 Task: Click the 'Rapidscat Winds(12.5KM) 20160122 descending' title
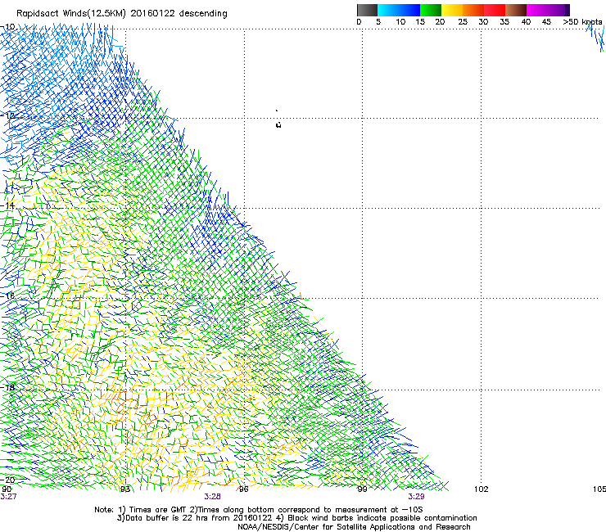coord(122,14)
